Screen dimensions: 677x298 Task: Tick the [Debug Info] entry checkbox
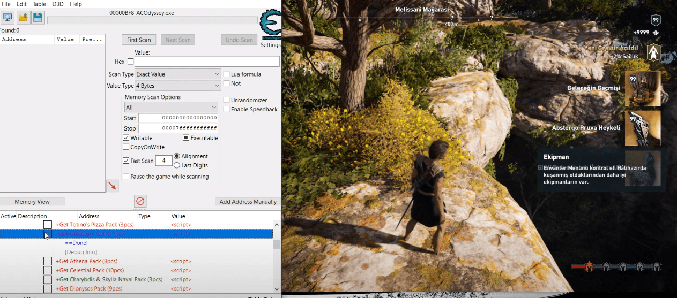[x=57, y=252]
